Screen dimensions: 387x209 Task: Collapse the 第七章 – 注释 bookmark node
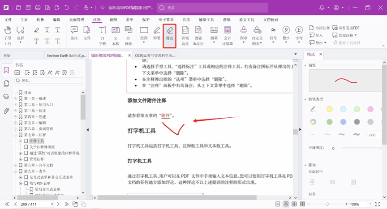(x=15, y=135)
